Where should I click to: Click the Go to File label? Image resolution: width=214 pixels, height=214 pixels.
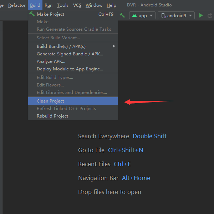(x=91, y=150)
